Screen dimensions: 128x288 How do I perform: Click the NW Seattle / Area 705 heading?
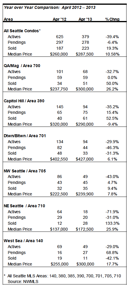tap(25, 171)
